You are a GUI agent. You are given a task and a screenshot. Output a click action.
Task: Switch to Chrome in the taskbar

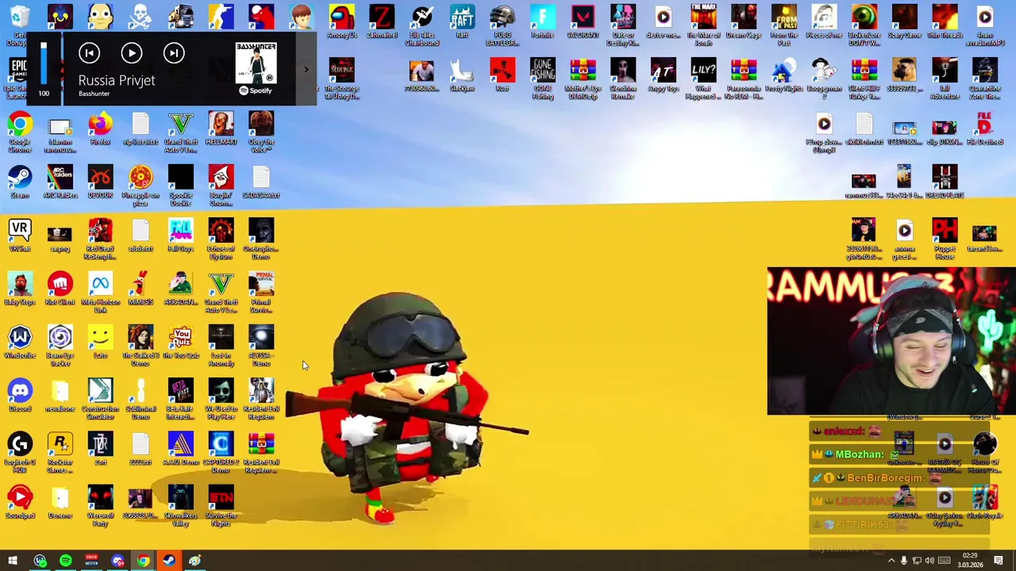[143, 561]
